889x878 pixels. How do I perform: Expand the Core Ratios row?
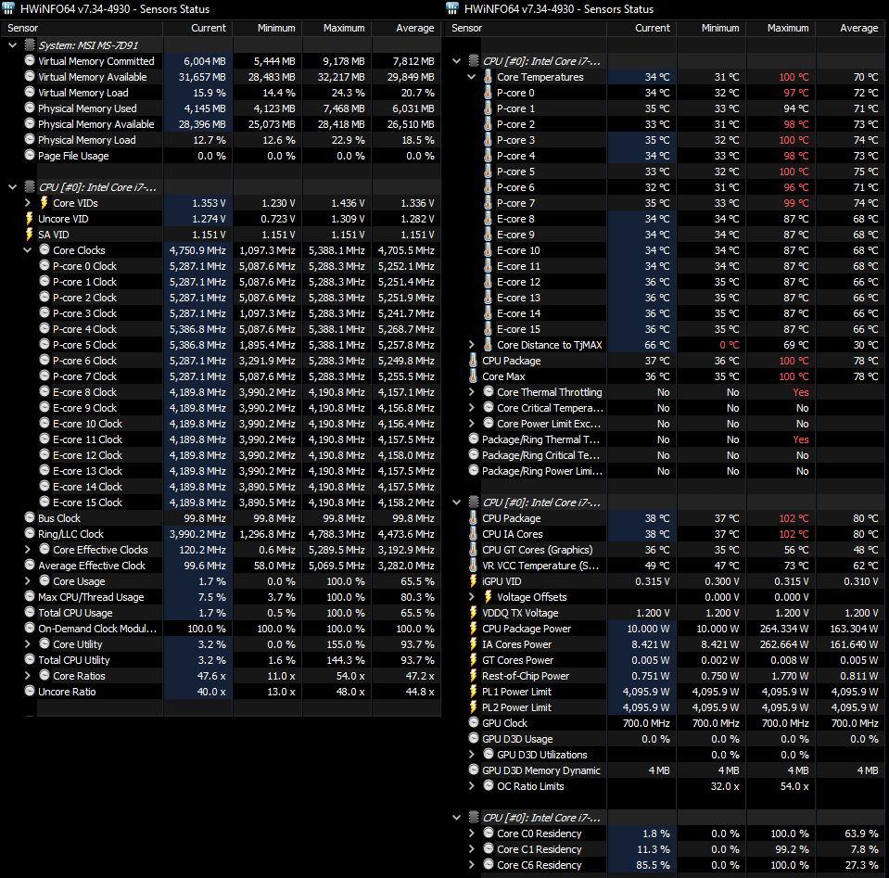pyautogui.click(x=27, y=676)
